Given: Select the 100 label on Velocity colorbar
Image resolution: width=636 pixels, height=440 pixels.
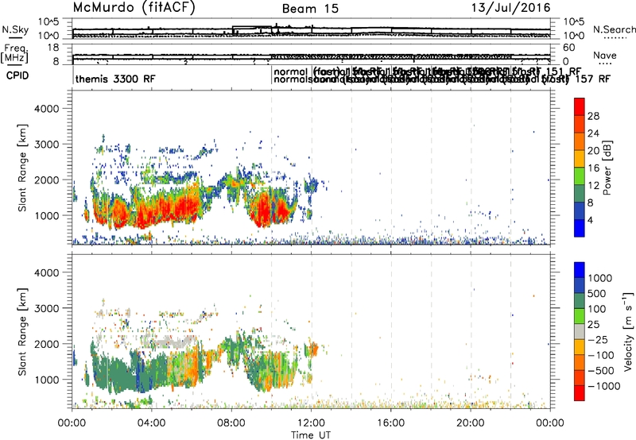Looking at the screenshot, I should coord(597,309).
